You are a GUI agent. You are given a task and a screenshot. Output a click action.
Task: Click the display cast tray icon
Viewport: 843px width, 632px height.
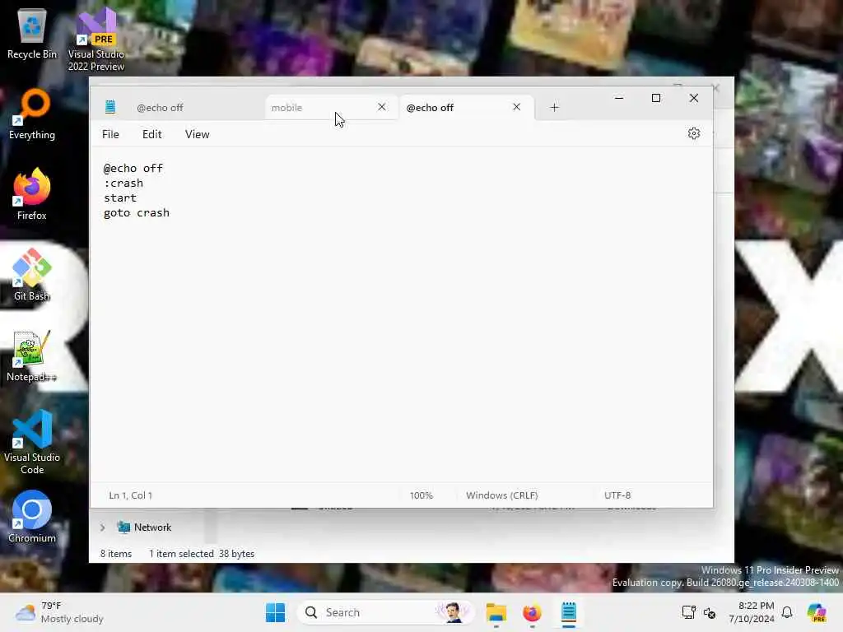[689, 612]
